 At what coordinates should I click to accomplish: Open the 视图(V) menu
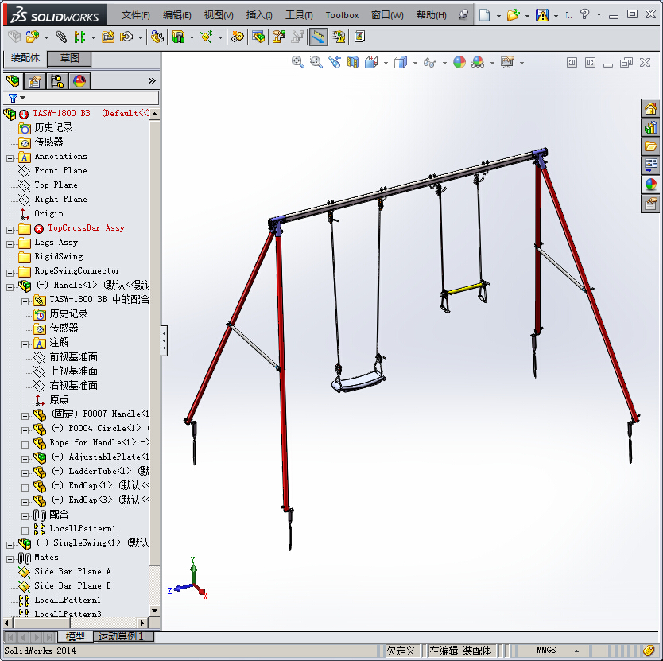[218, 15]
